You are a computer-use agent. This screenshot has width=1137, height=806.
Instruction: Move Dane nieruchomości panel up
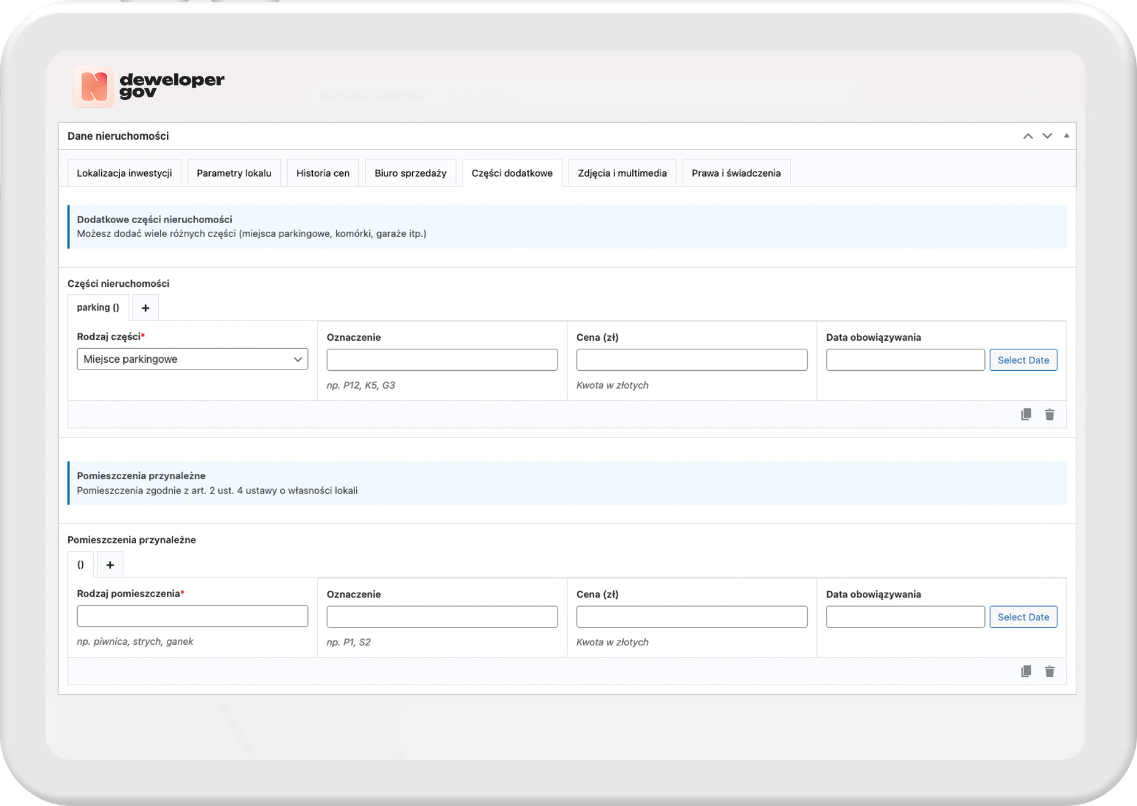point(1028,136)
